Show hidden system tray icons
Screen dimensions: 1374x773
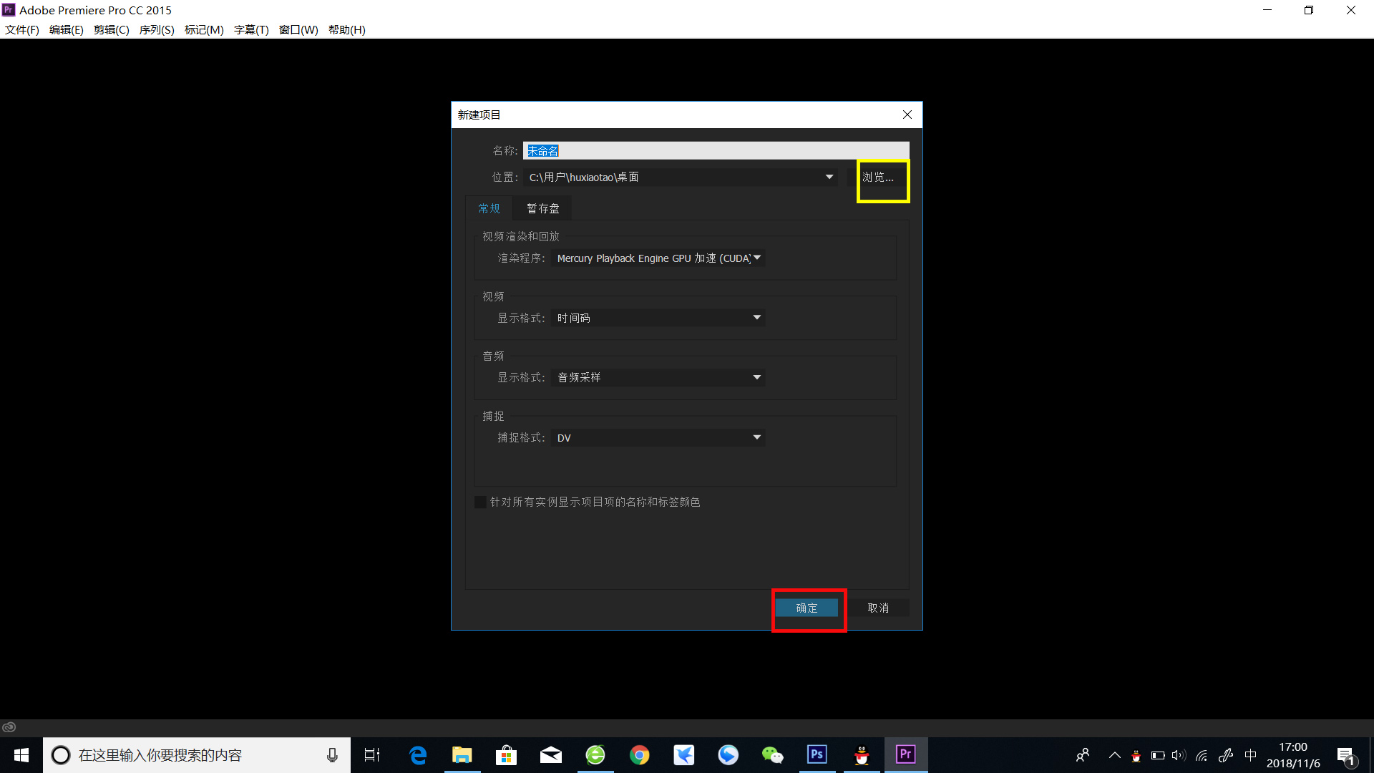pos(1115,755)
